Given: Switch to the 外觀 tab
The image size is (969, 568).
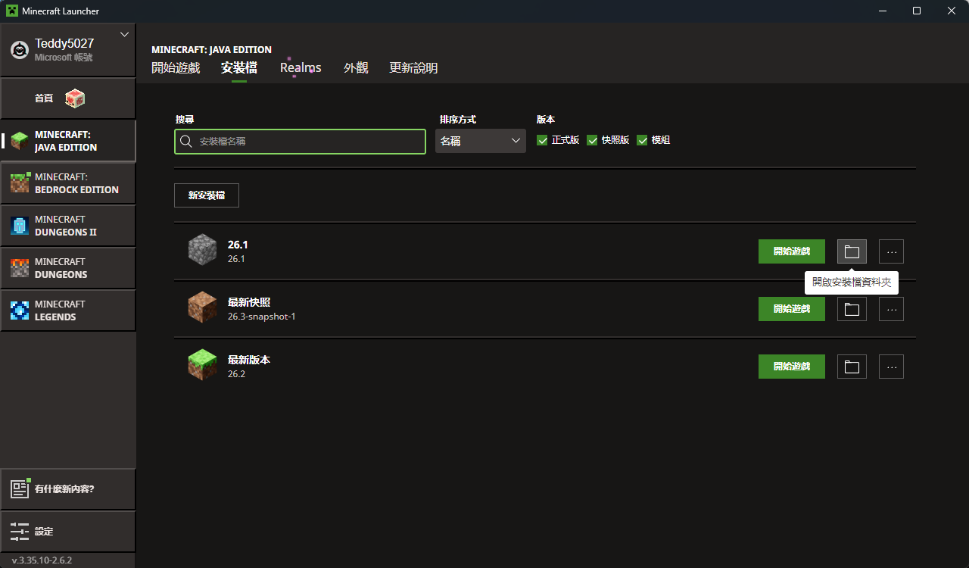Looking at the screenshot, I should tap(356, 67).
